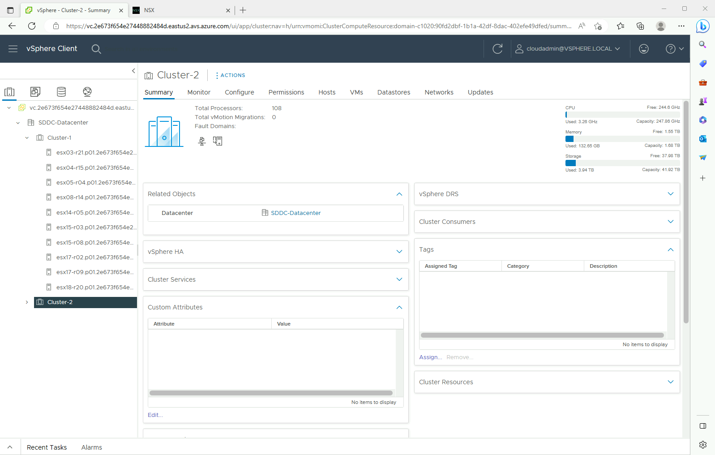Expand the vSphere HA panel
715x455 pixels.
tap(399, 252)
